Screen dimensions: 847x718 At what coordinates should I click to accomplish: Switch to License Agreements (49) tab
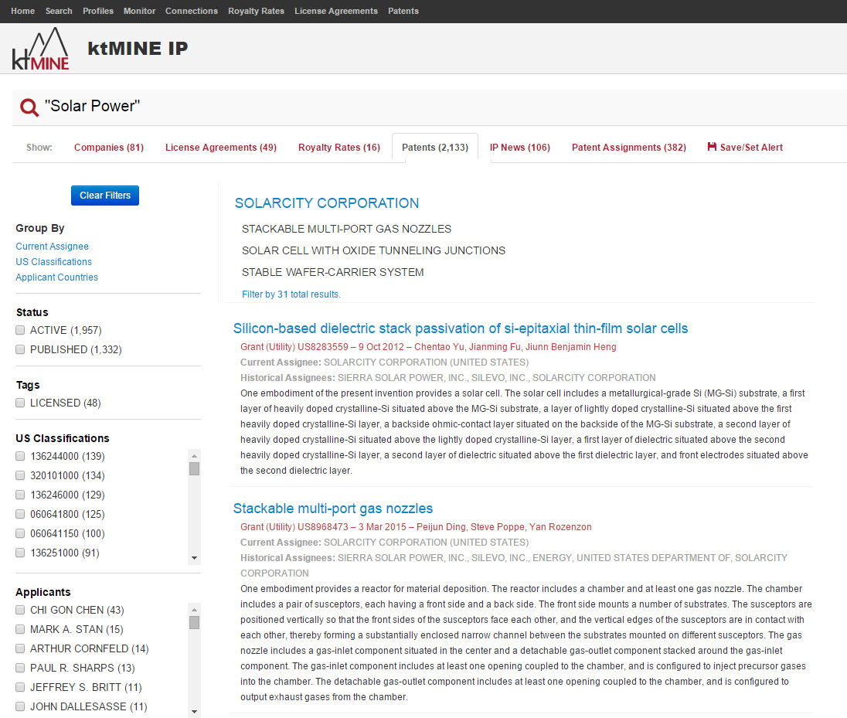pos(221,148)
